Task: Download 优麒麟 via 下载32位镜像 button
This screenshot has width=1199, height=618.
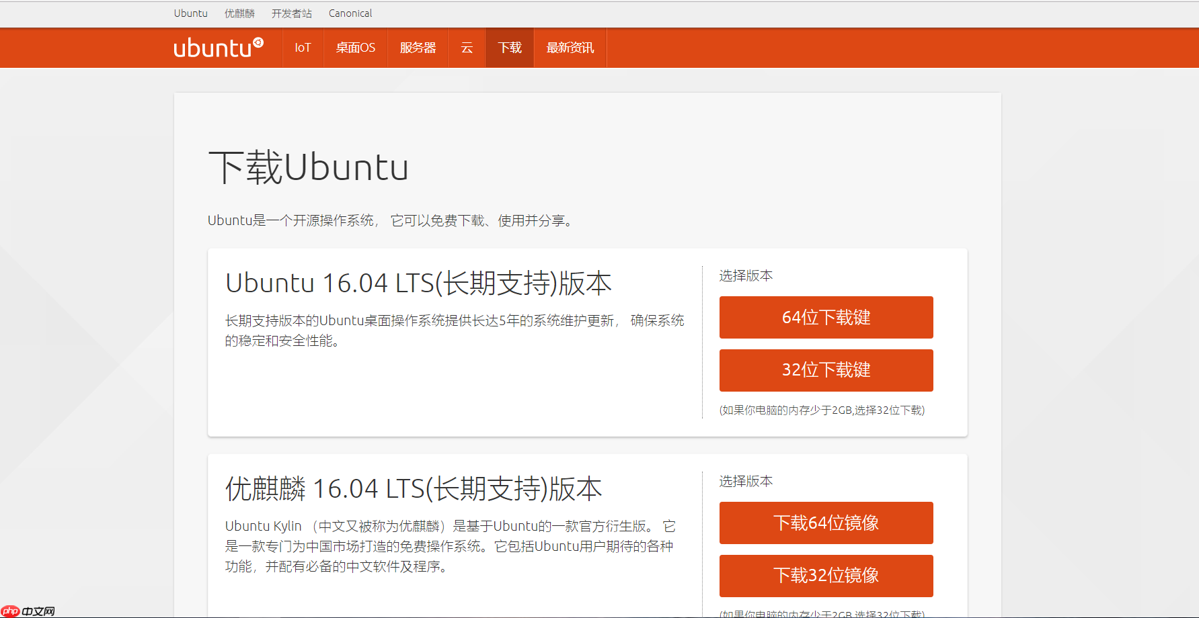Action: pyautogui.click(x=826, y=576)
